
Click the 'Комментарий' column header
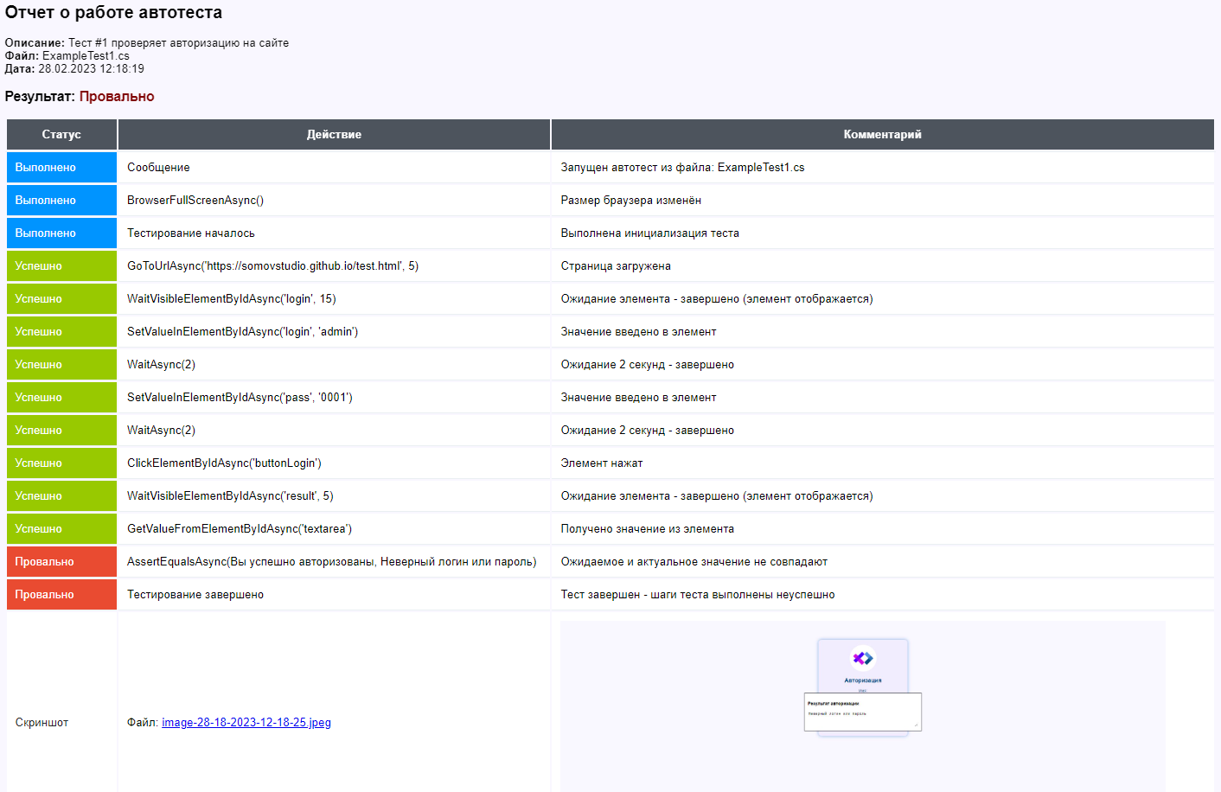point(882,135)
